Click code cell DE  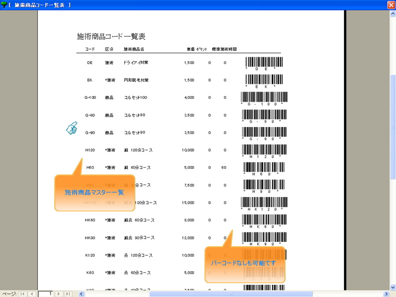point(89,63)
